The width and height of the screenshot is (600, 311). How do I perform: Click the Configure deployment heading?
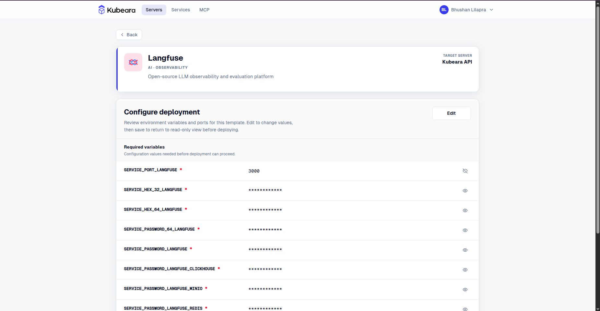click(162, 112)
